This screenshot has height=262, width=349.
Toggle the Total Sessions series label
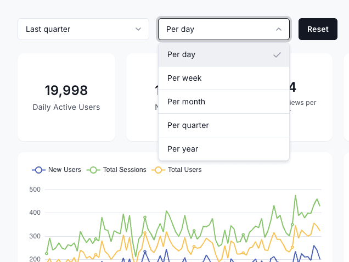125,170
